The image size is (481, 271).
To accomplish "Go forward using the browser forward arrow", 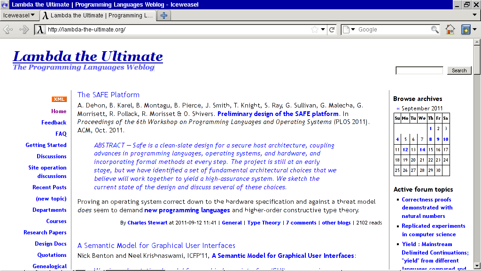I will [24, 30].
